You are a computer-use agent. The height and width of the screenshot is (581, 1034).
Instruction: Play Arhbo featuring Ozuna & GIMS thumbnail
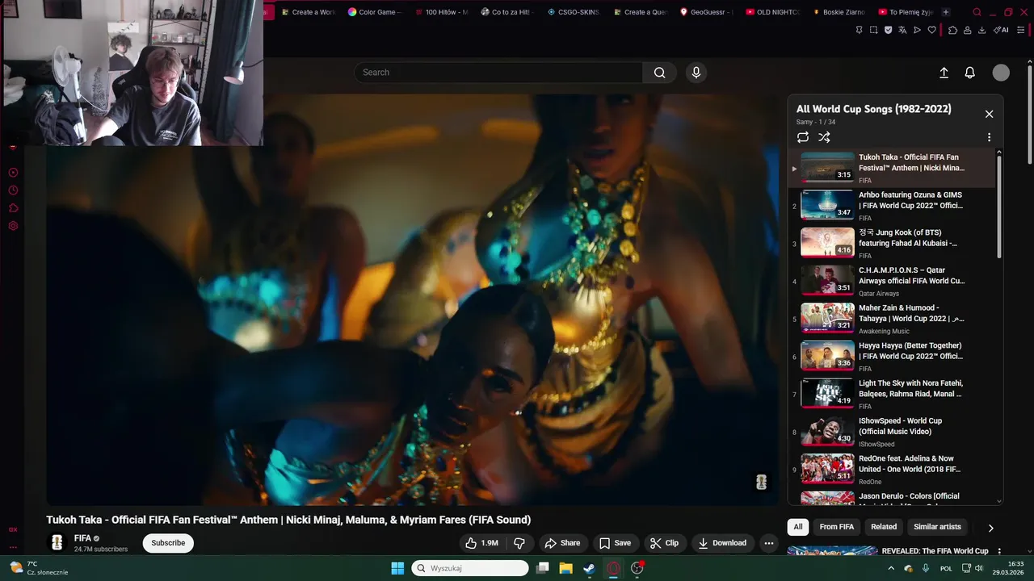pyautogui.click(x=827, y=205)
